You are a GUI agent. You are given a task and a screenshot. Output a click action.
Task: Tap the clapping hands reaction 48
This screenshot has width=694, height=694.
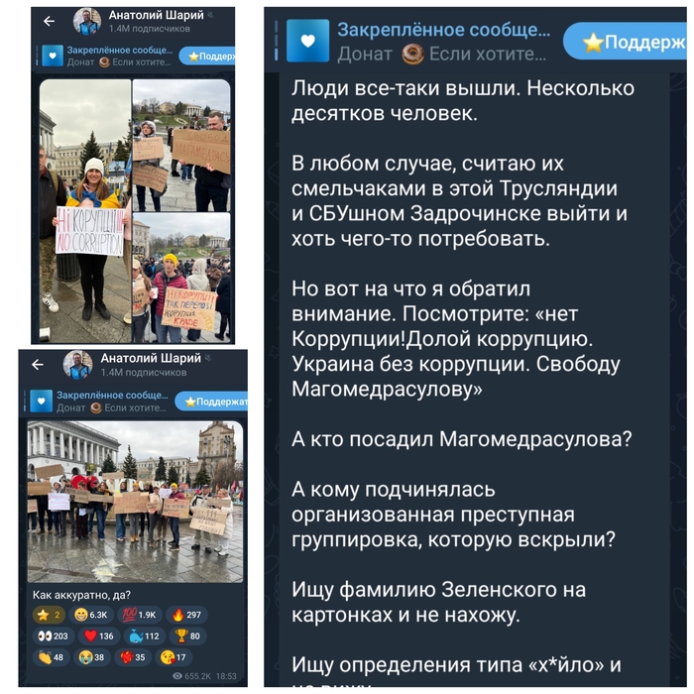[x=51, y=657]
